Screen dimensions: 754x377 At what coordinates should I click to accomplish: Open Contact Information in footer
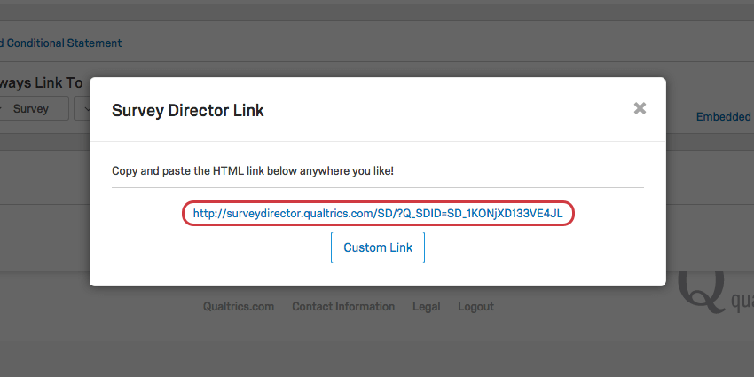pyautogui.click(x=343, y=306)
